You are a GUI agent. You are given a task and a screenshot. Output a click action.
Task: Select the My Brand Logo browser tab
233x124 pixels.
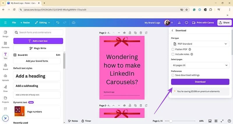[24, 3]
